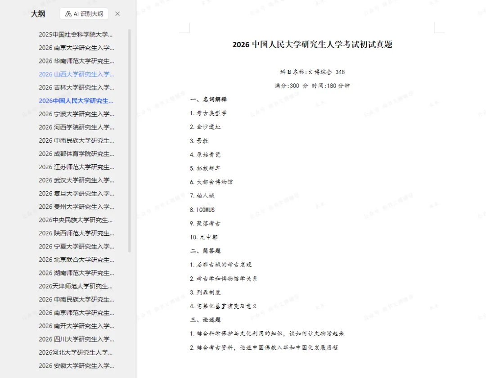Open 2026 宁波大学研究生入学 entry
Viewport: 486px width, 378px height.
[76, 114]
